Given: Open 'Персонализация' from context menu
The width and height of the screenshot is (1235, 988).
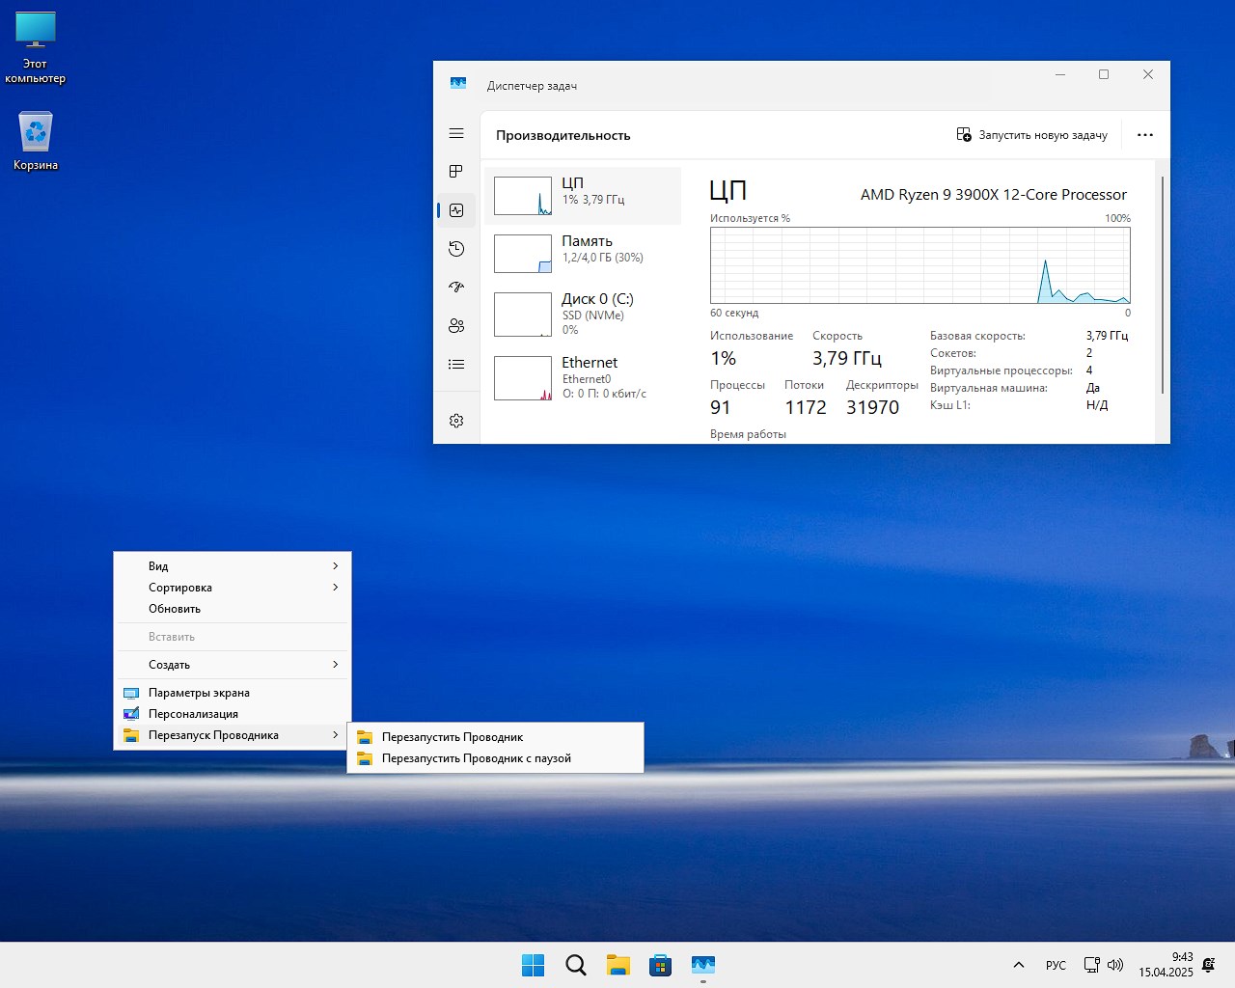Looking at the screenshot, I should pyautogui.click(x=193, y=714).
